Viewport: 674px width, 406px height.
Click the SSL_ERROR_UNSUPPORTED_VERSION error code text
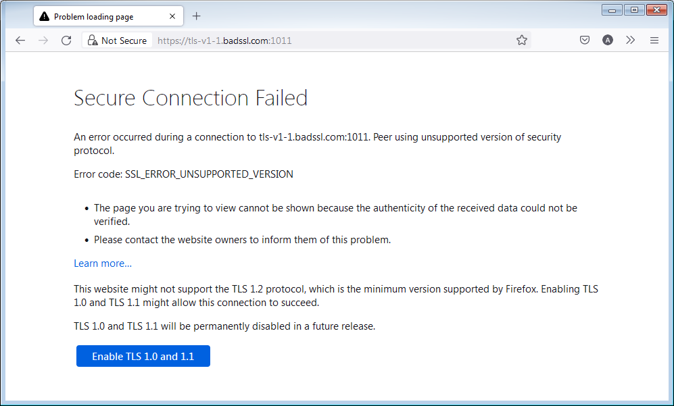click(x=209, y=174)
